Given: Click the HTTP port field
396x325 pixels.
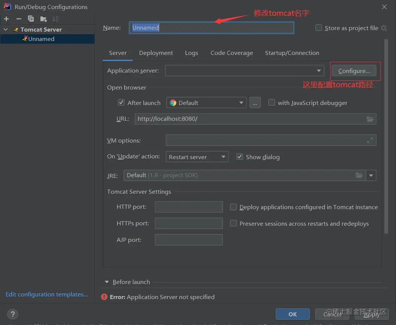Looking at the screenshot, I should point(189,207).
